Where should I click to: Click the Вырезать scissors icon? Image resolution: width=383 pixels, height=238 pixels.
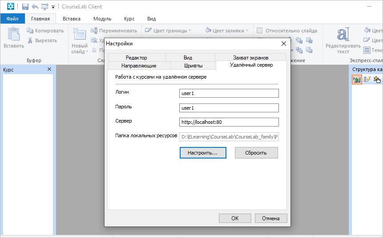pos(30,40)
